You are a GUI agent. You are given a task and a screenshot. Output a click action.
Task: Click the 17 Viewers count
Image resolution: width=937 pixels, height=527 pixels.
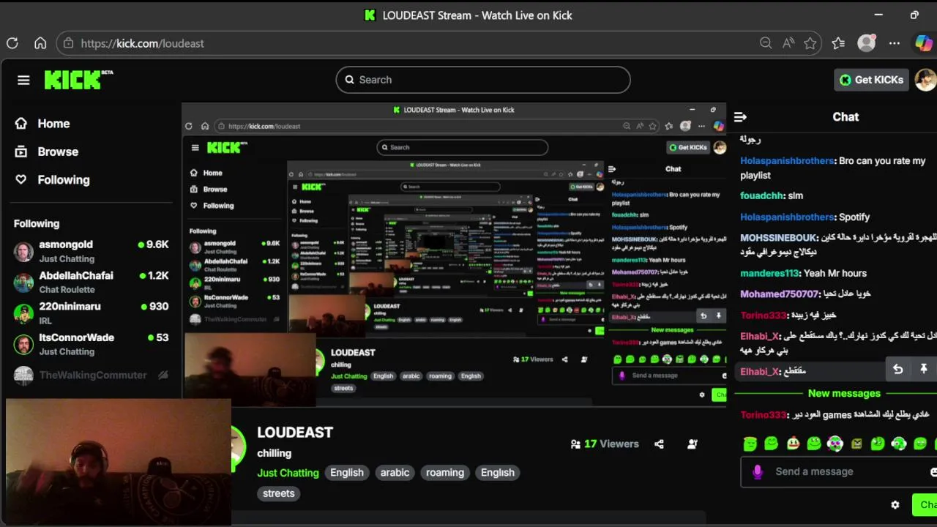[x=605, y=444]
